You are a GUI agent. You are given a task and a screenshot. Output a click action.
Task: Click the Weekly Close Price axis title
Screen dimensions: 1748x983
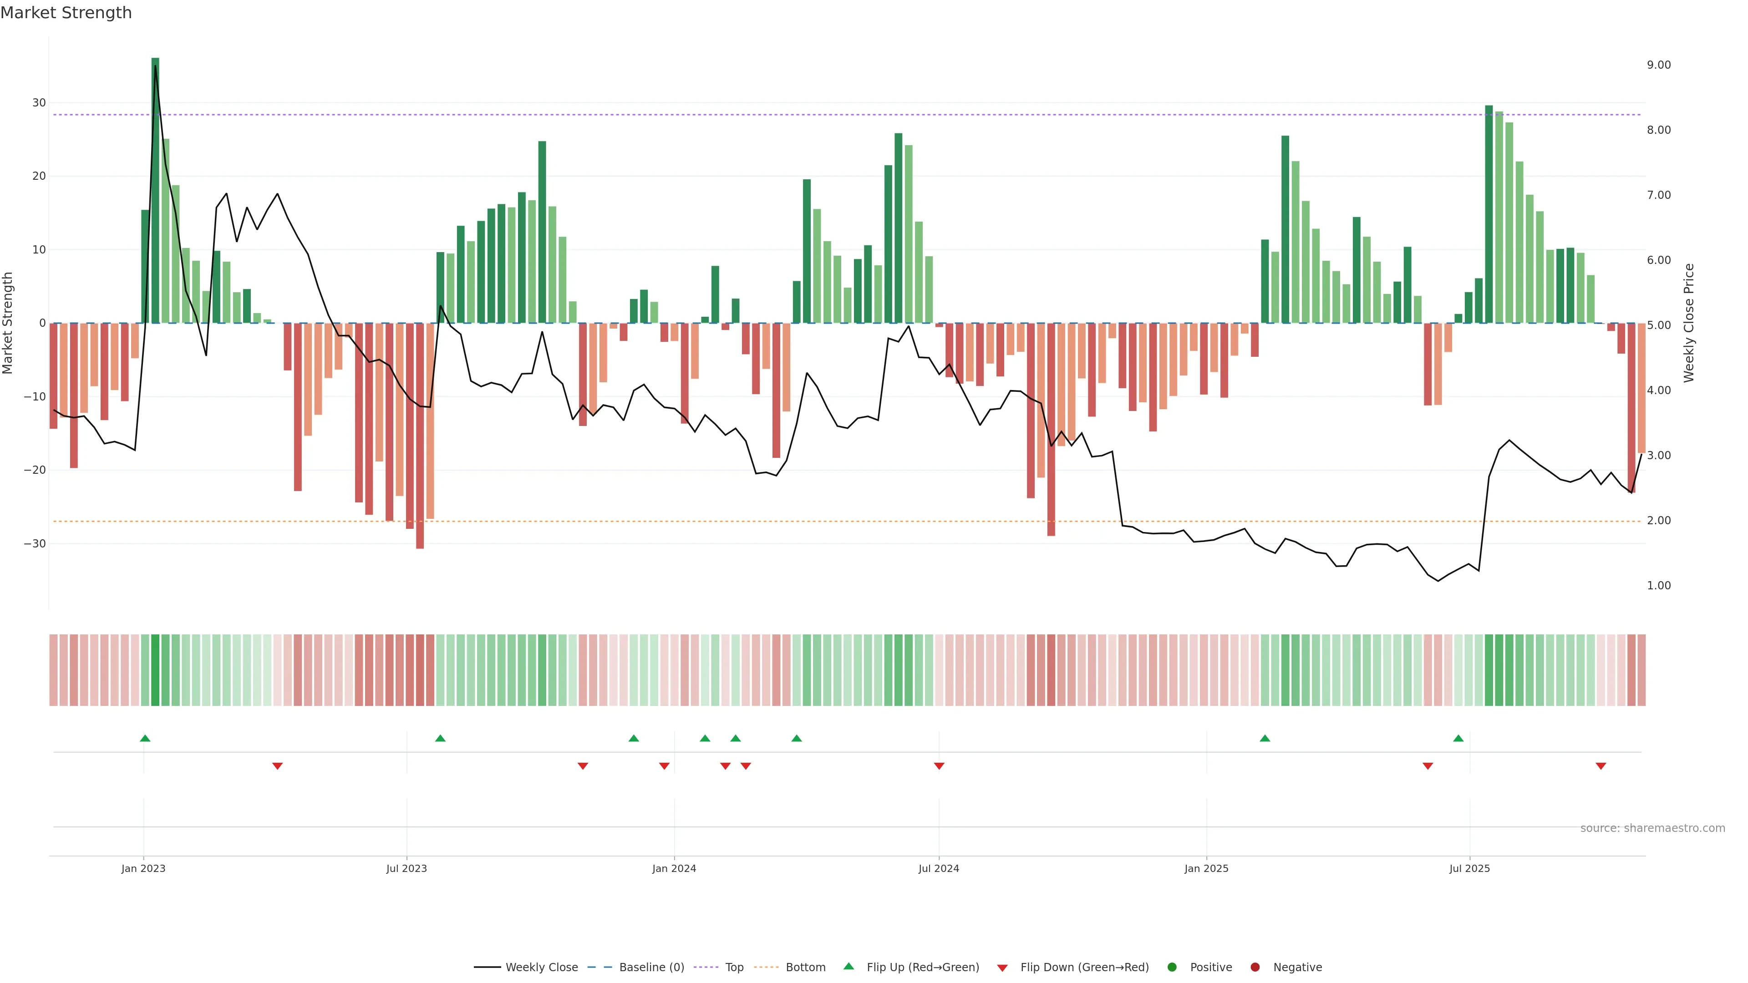click(1689, 323)
